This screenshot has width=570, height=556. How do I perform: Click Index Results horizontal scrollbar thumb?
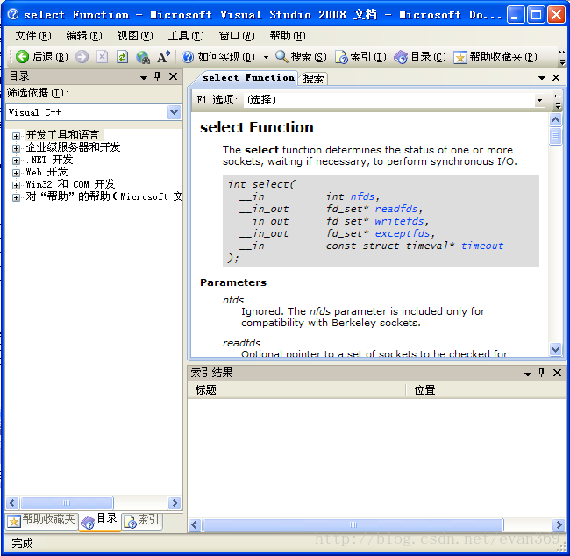click(353, 524)
